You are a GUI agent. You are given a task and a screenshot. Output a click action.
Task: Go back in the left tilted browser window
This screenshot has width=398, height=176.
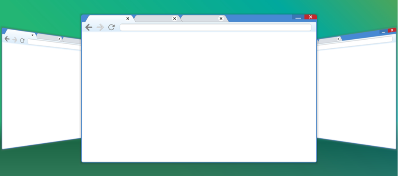click(x=7, y=39)
